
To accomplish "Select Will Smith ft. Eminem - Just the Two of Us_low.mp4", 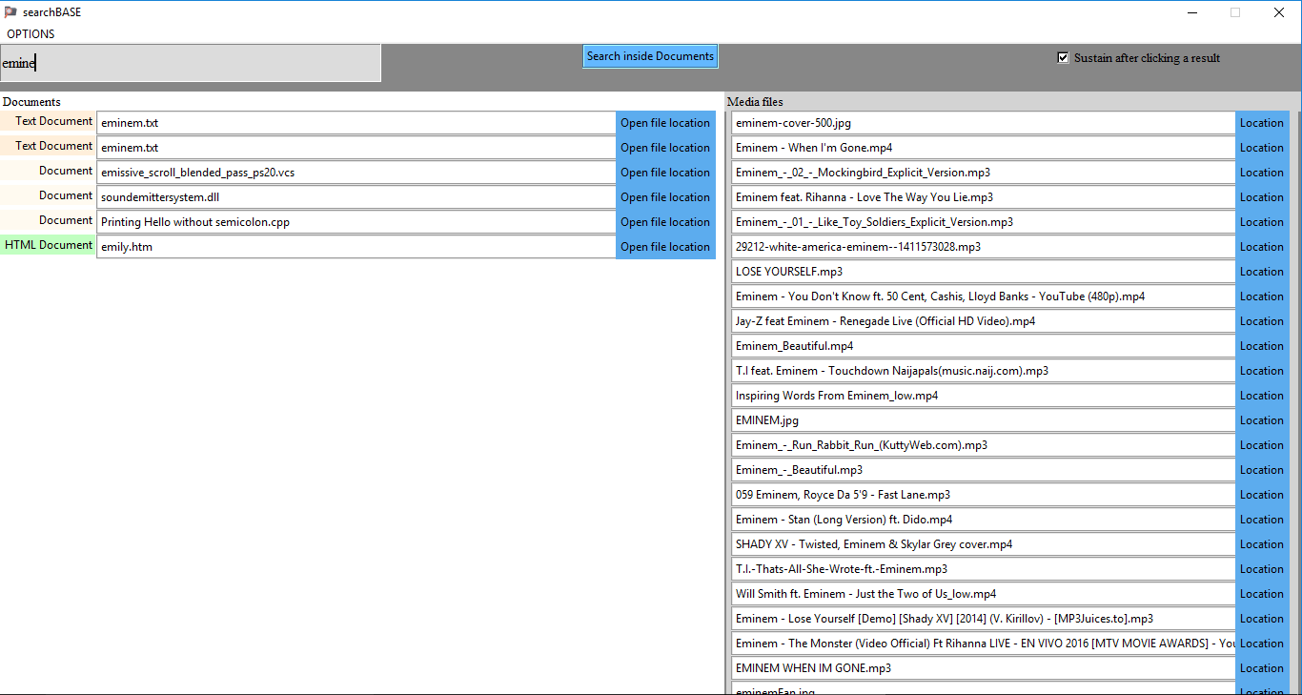I will click(984, 594).
